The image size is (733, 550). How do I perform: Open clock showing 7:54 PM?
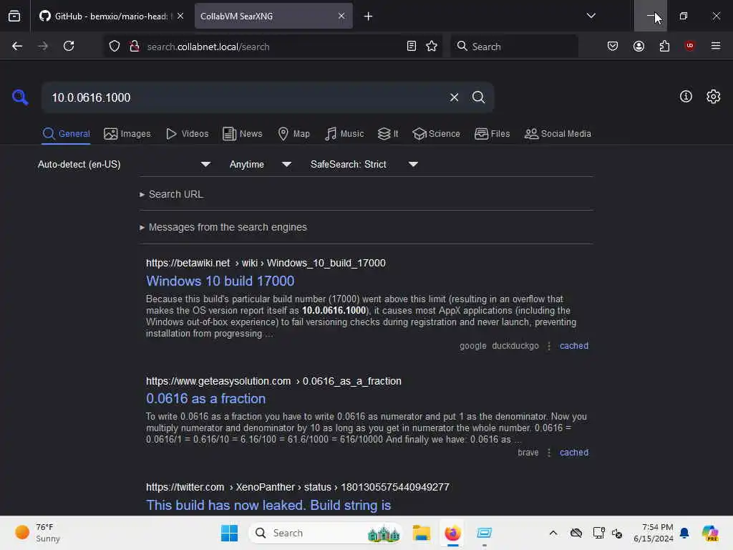653,533
